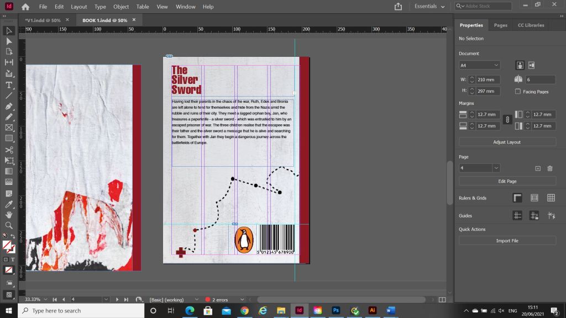Toggle the margins link chain icon
The image size is (566, 318).
point(507,120)
